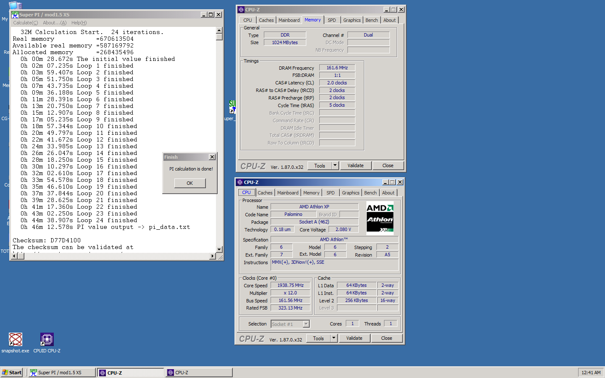Click the taskbar clock showing 12:41 AM

[591, 373]
